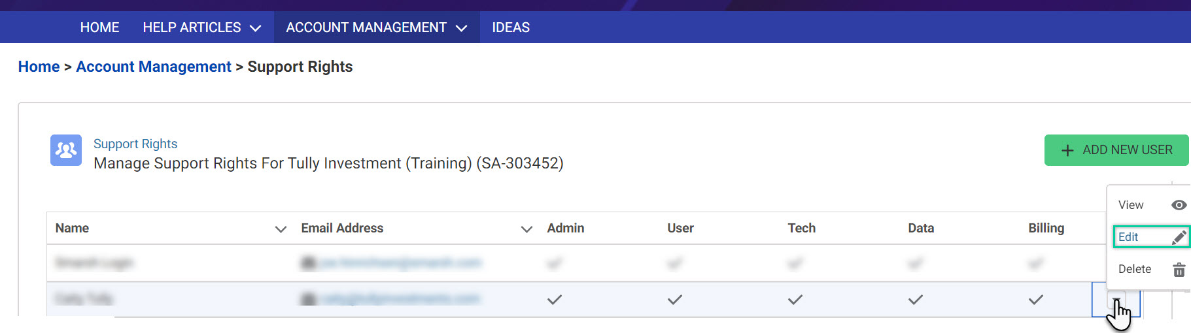Click the Support Rights people icon
Viewport: 1191px width, 333px height.
(x=66, y=150)
